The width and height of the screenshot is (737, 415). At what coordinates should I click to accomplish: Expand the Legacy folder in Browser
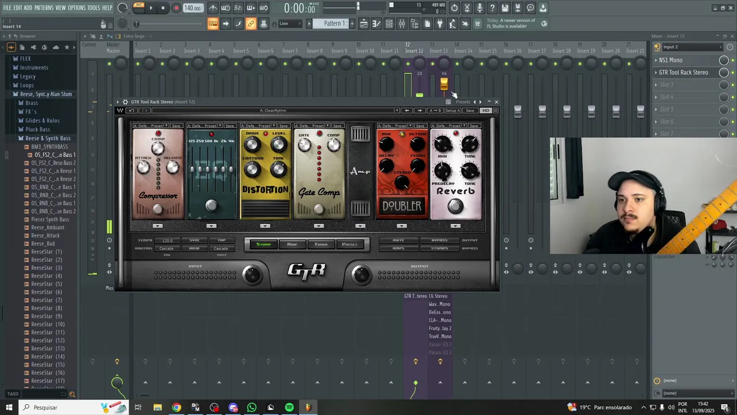pos(28,77)
